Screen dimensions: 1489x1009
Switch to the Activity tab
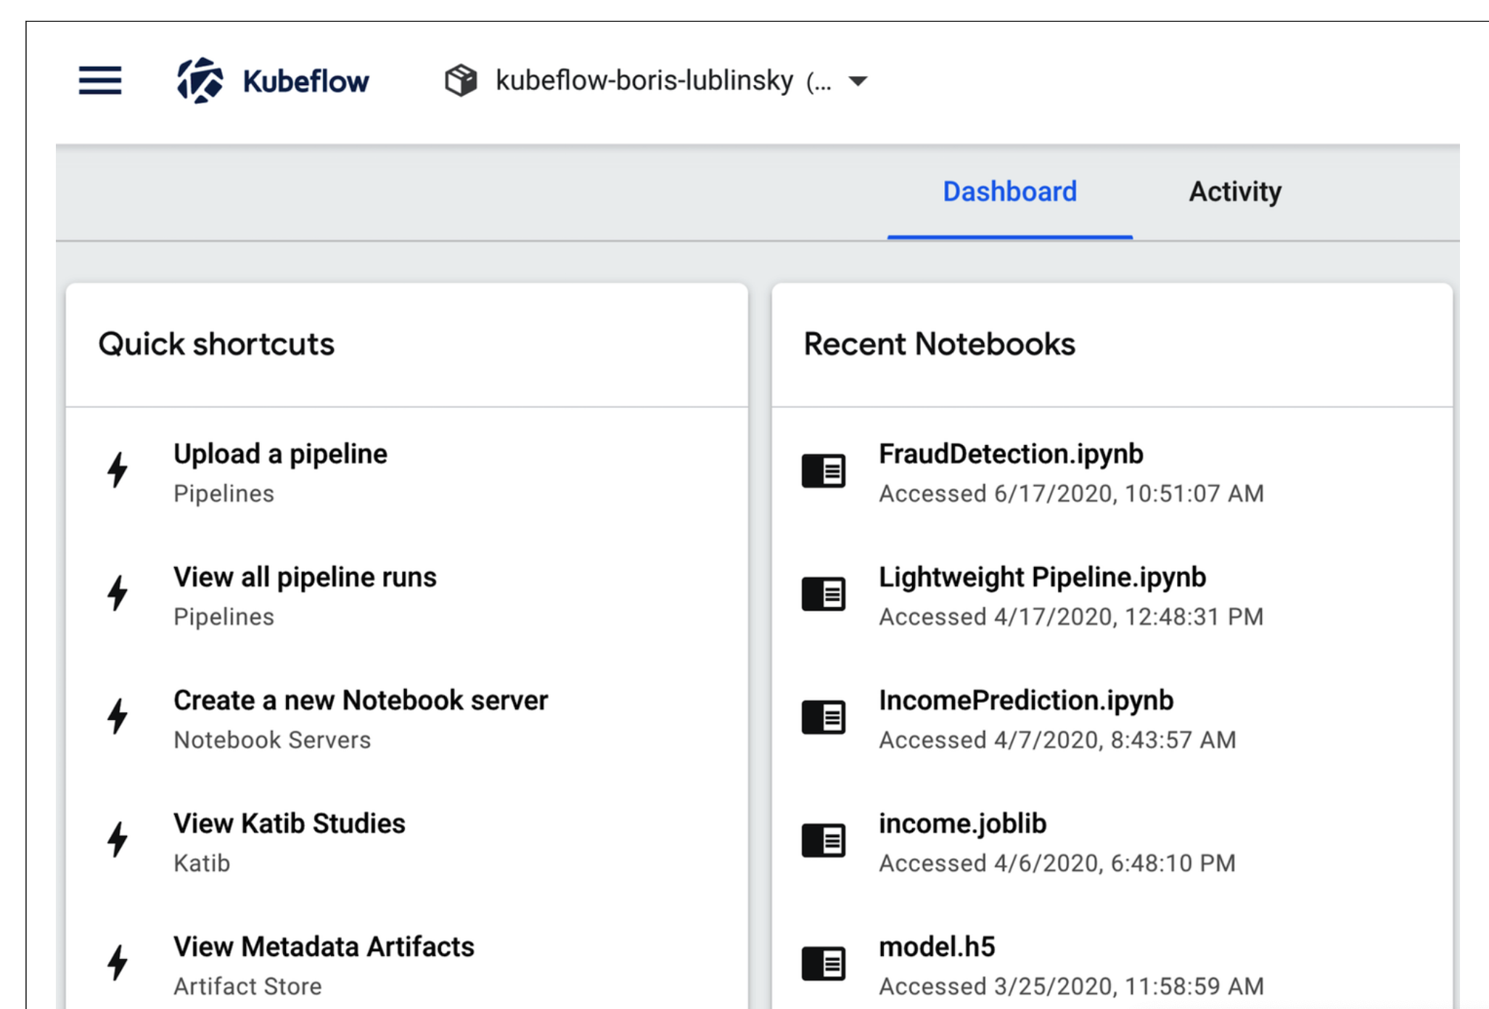1234,192
